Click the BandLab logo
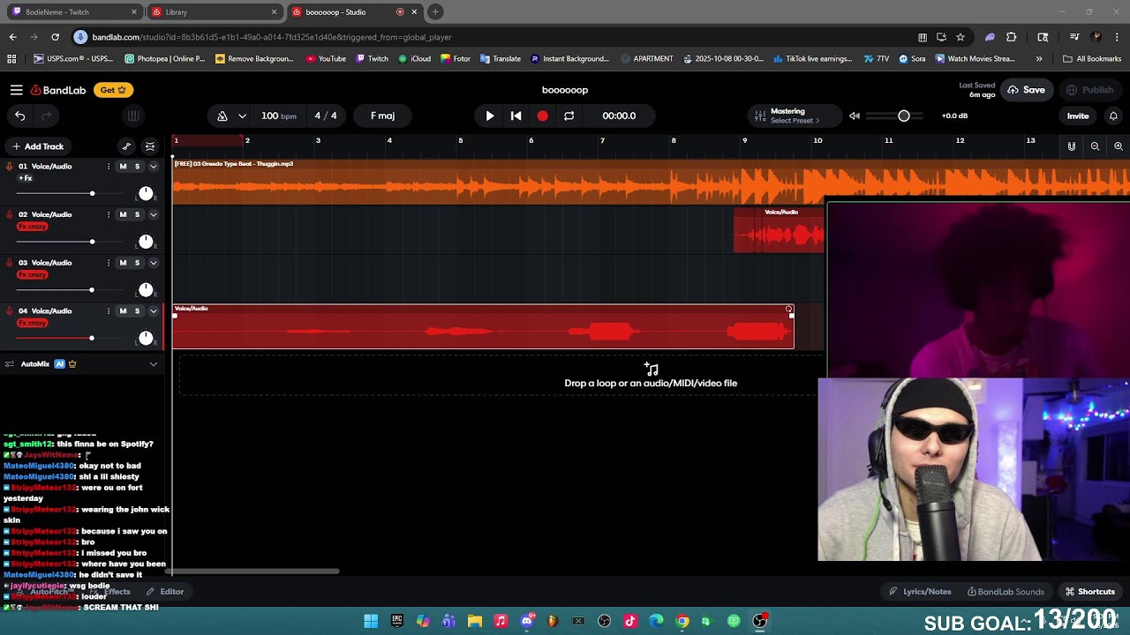The width and height of the screenshot is (1130, 635). 58,90
